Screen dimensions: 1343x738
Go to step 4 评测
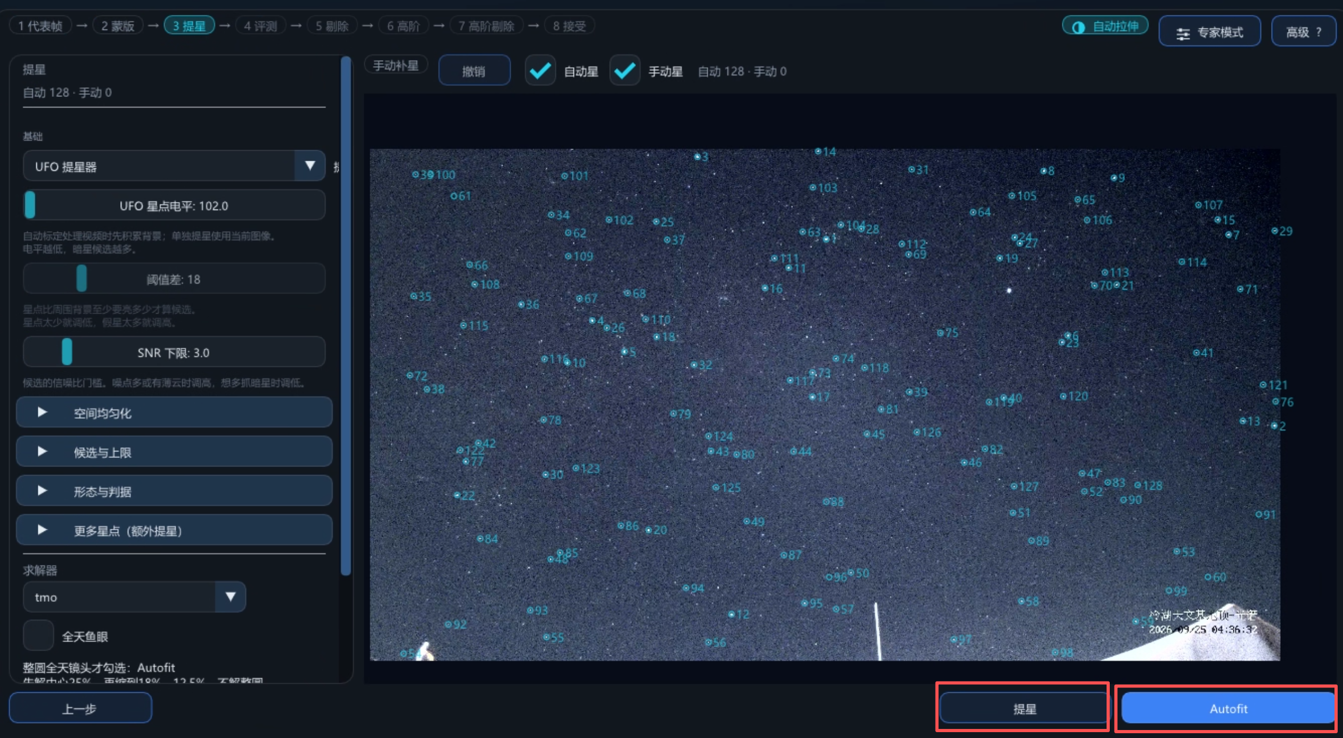point(260,26)
